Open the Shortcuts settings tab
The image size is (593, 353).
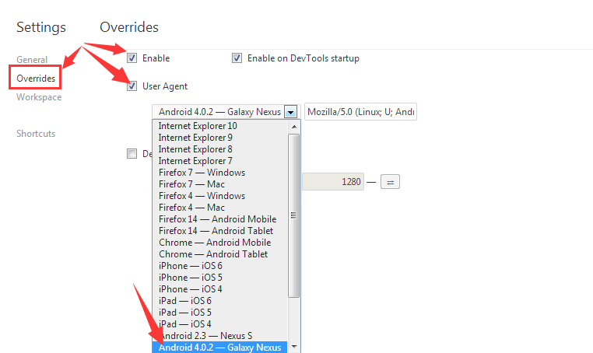point(36,134)
